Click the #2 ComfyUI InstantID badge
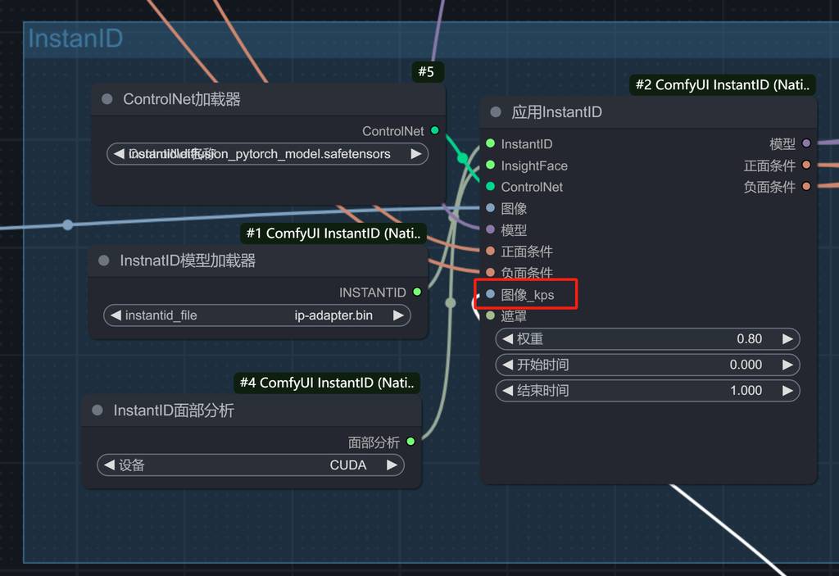 (x=721, y=84)
